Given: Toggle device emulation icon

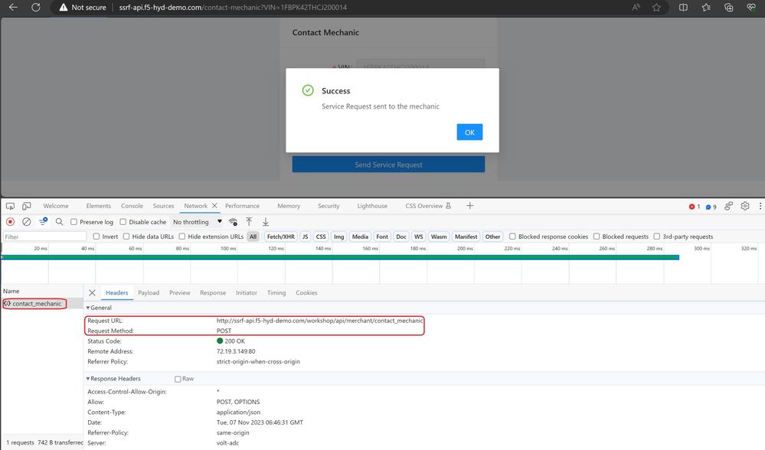Looking at the screenshot, I should point(26,206).
